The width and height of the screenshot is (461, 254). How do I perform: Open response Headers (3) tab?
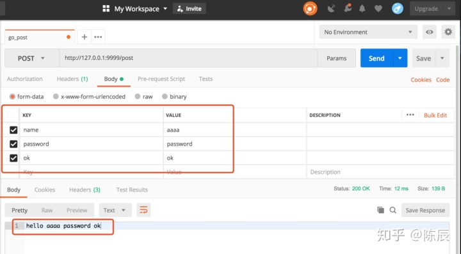(85, 190)
